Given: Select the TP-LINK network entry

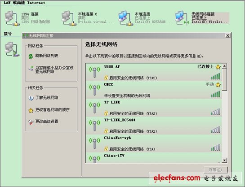Looking at the screenshot, I should pos(154,108).
